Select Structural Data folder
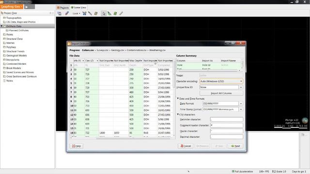The width and height of the screenshot is (310, 174). coord(14,39)
